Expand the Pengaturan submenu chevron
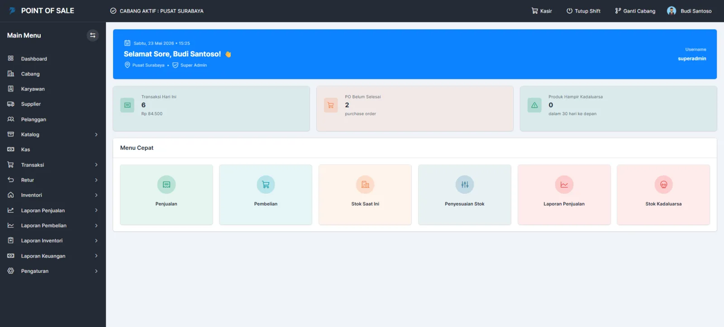724x327 pixels. click(96, 271)
